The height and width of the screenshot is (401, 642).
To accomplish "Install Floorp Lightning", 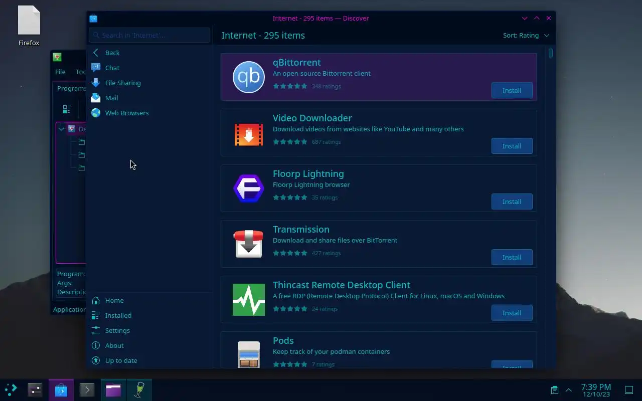I will tap(512, 202).
